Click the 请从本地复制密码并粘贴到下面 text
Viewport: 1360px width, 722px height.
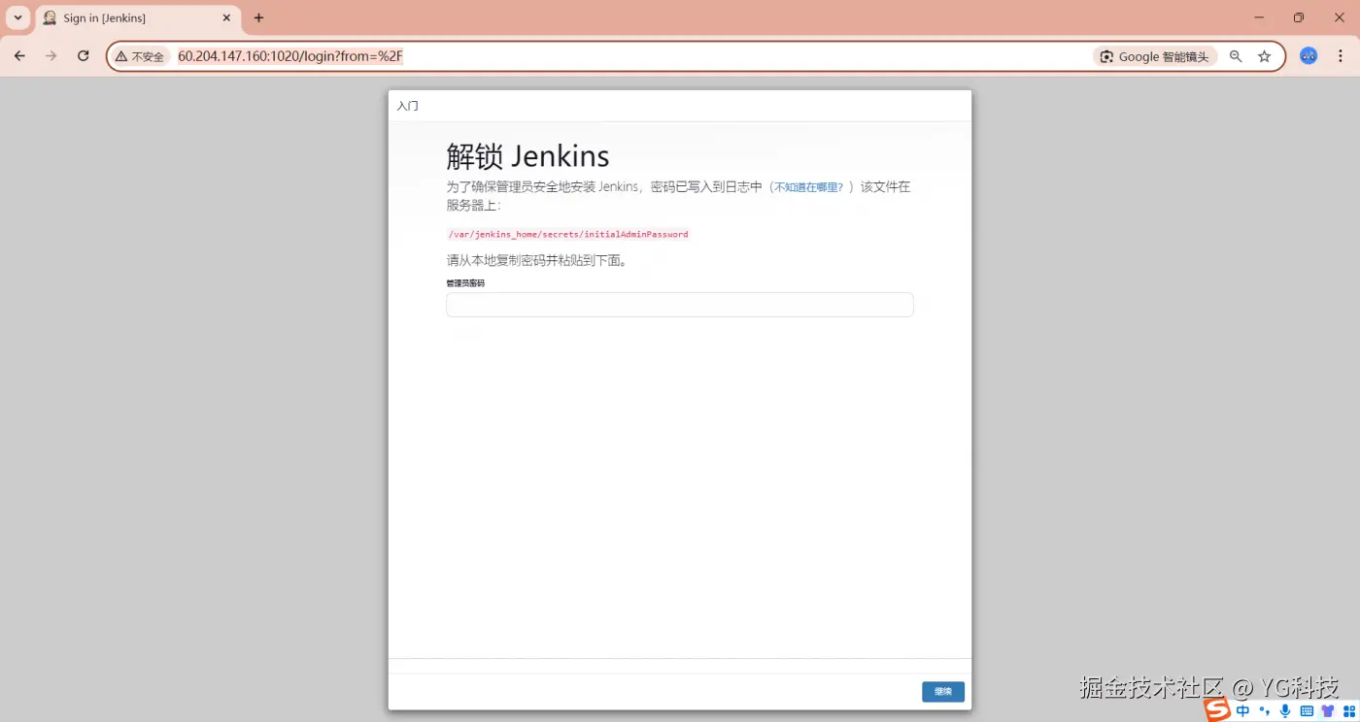tap(536, 261)
